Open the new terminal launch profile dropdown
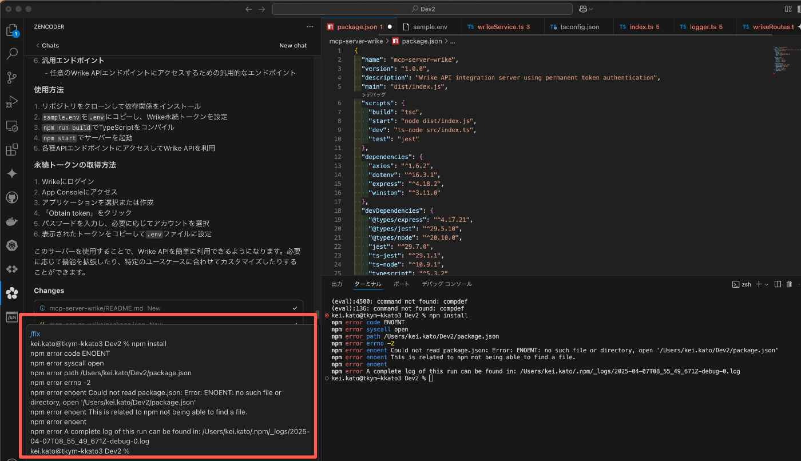The height and width of the screenshot is (461, 801). click(x=766, y=284)
